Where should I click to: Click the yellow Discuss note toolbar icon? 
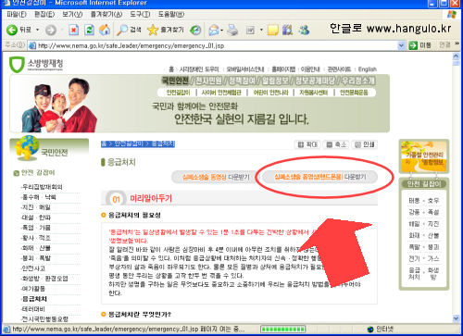pos(273,30)
